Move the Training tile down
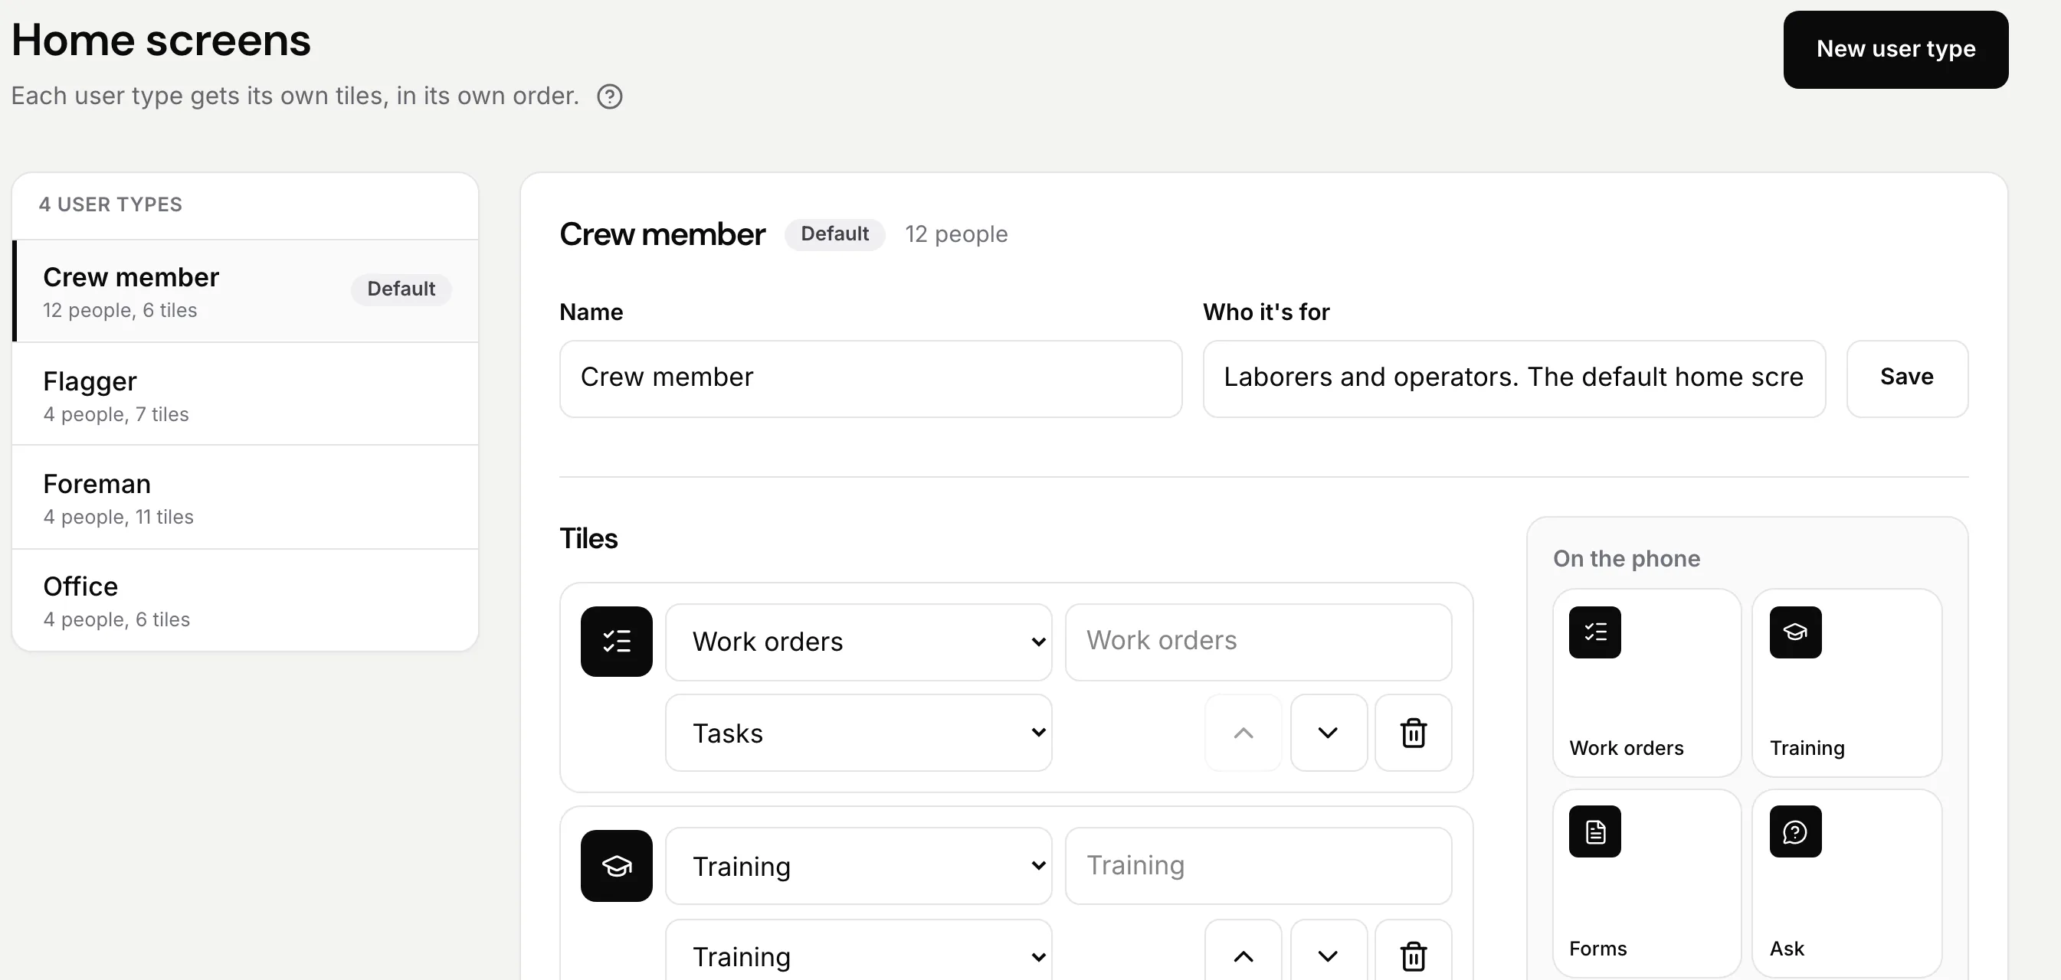This screenshot has height=980, width=2061. [x=1328, y=955]
